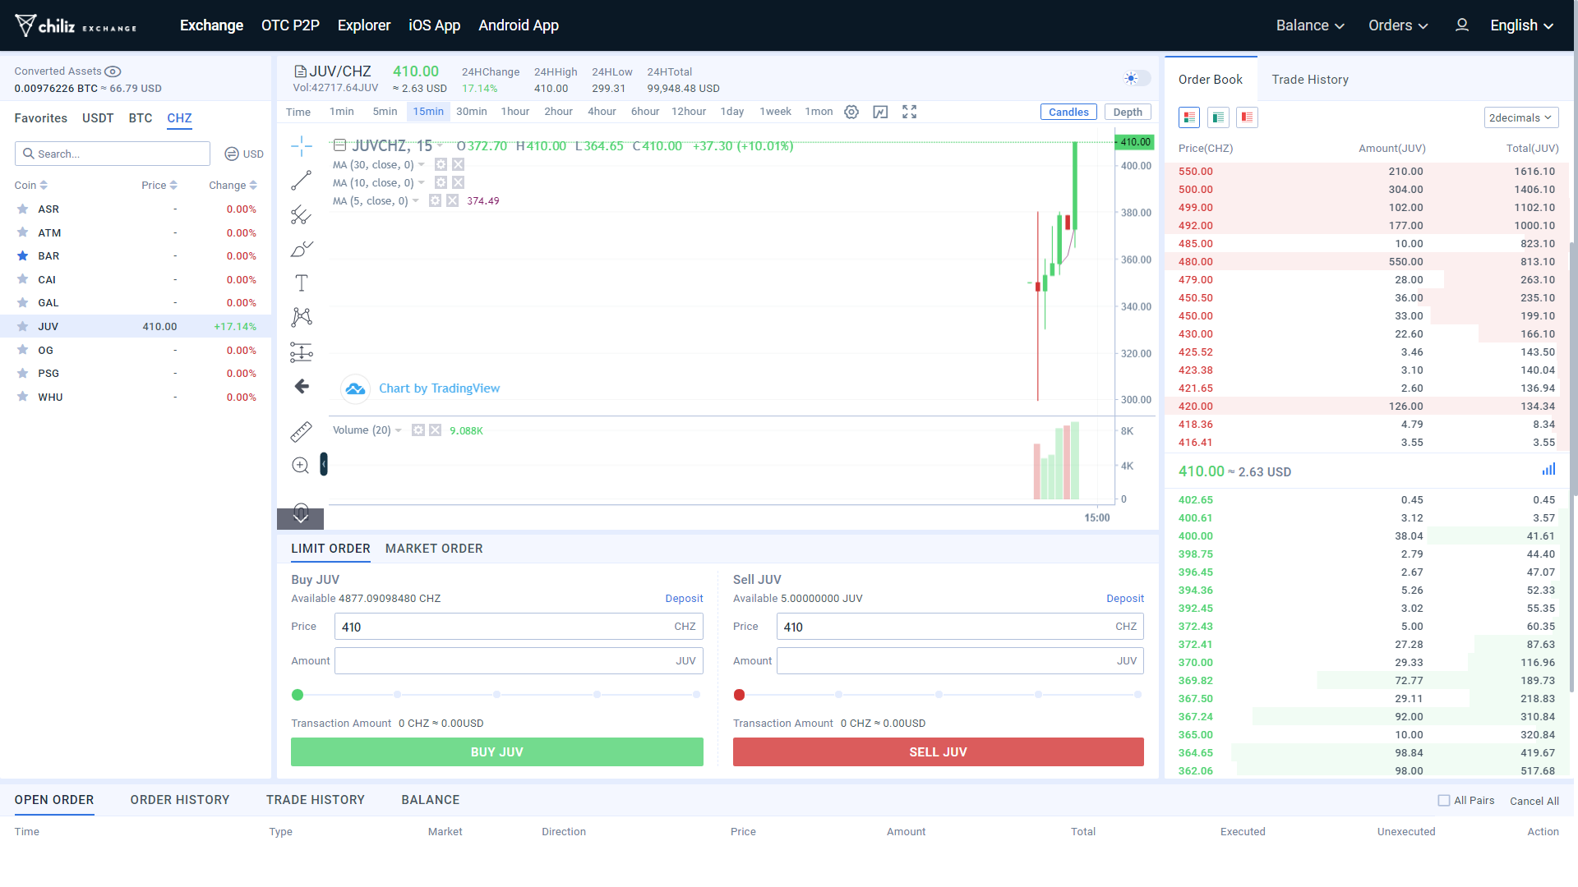
Task: Switch to the BTC market tab
Action: [141, 118]
